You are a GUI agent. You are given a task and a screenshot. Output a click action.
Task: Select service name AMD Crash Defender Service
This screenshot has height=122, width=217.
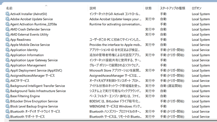(30, 29)
